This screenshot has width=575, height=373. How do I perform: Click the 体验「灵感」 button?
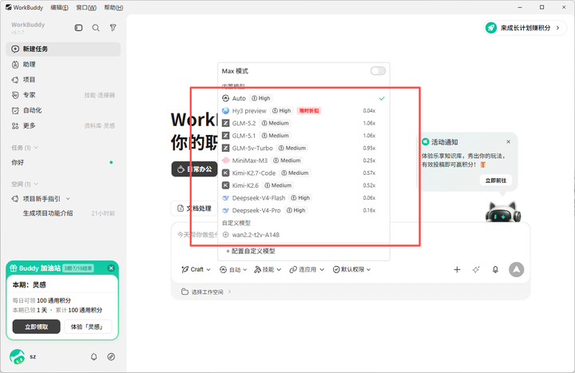[88, 327]
